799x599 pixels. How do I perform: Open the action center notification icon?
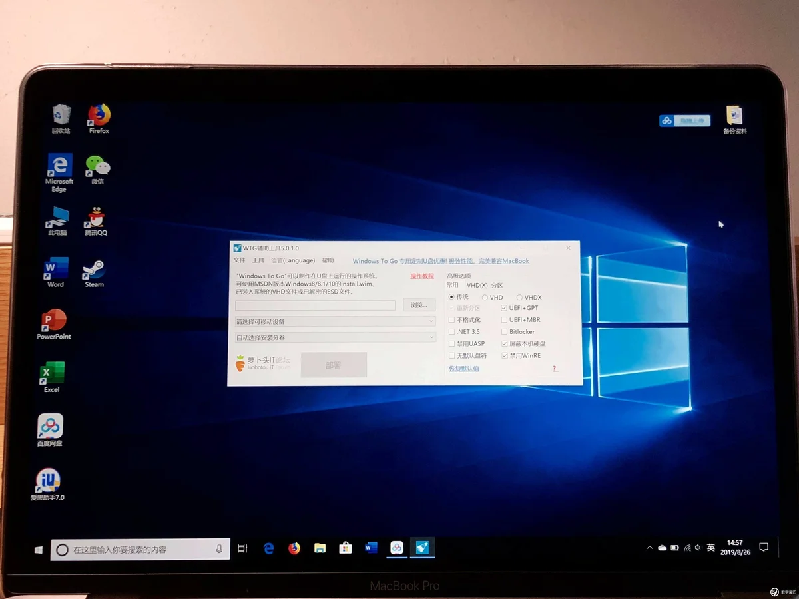764,547
